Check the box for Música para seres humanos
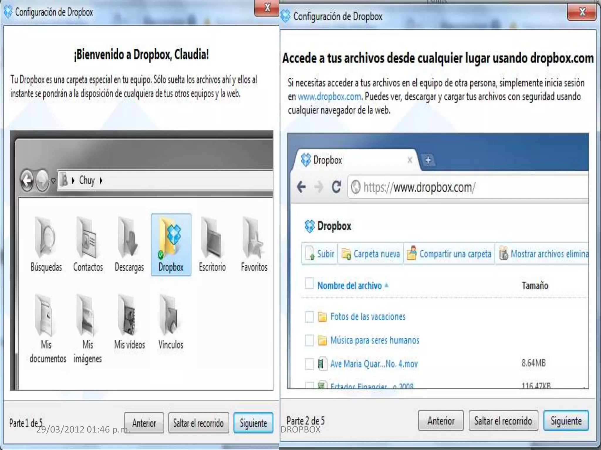The image size is (601, 450). tap(309, 340)
